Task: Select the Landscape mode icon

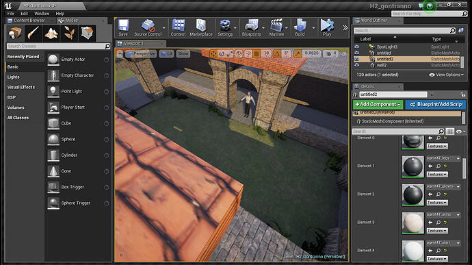Action: click(x=51, y=33)
